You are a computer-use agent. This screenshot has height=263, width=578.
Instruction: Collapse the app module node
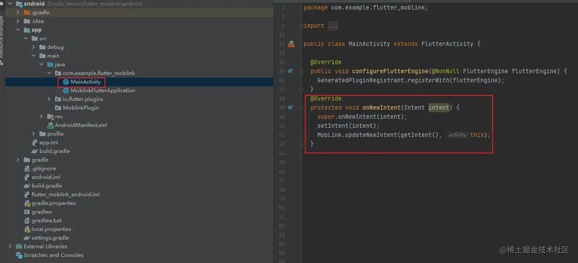pos(18,30)
